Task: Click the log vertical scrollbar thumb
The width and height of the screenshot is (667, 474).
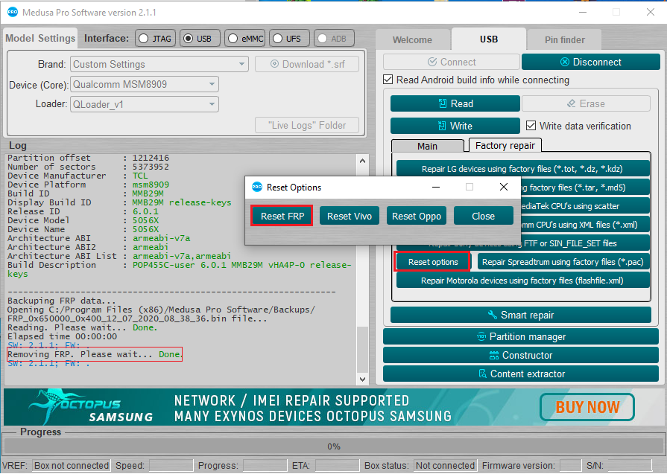Action: 362,348
